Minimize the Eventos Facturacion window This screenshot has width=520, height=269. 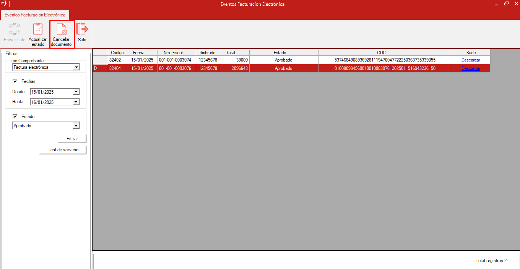(497, 4)
